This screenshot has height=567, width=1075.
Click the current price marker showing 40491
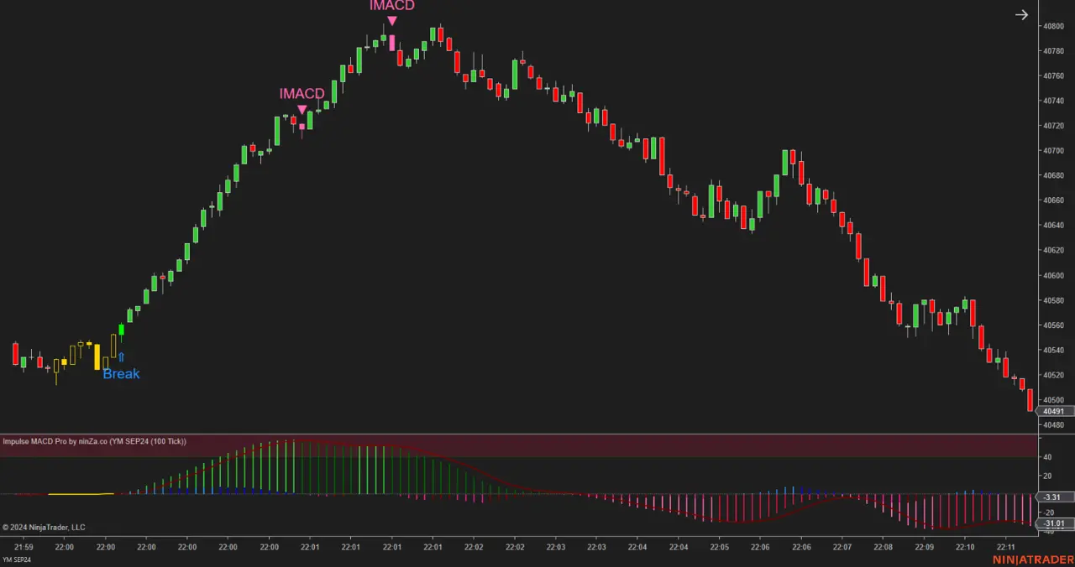(x=1052, y=411)
